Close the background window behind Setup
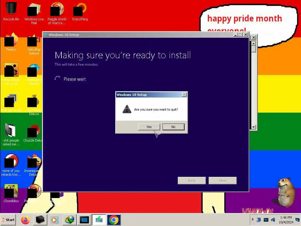301x226 pixels. (254, 37)
